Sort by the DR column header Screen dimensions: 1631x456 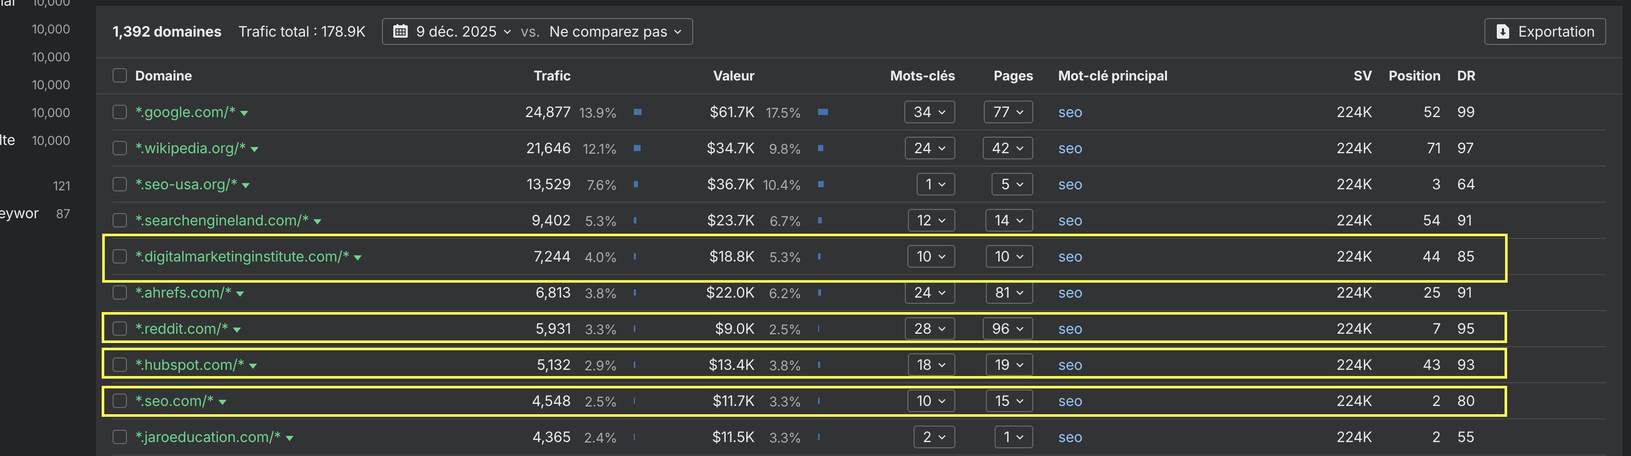coord(1466,76)
